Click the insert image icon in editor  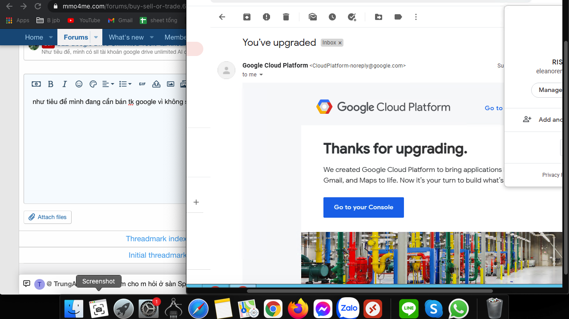coord(170,84)
